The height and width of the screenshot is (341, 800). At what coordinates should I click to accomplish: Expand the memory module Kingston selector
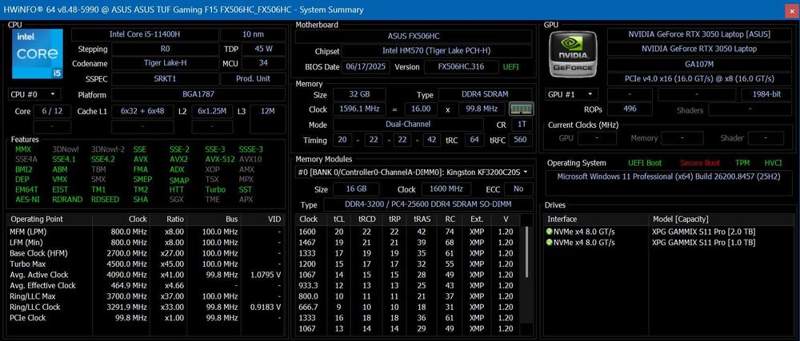pyautogui.click(x=414, y=172)
